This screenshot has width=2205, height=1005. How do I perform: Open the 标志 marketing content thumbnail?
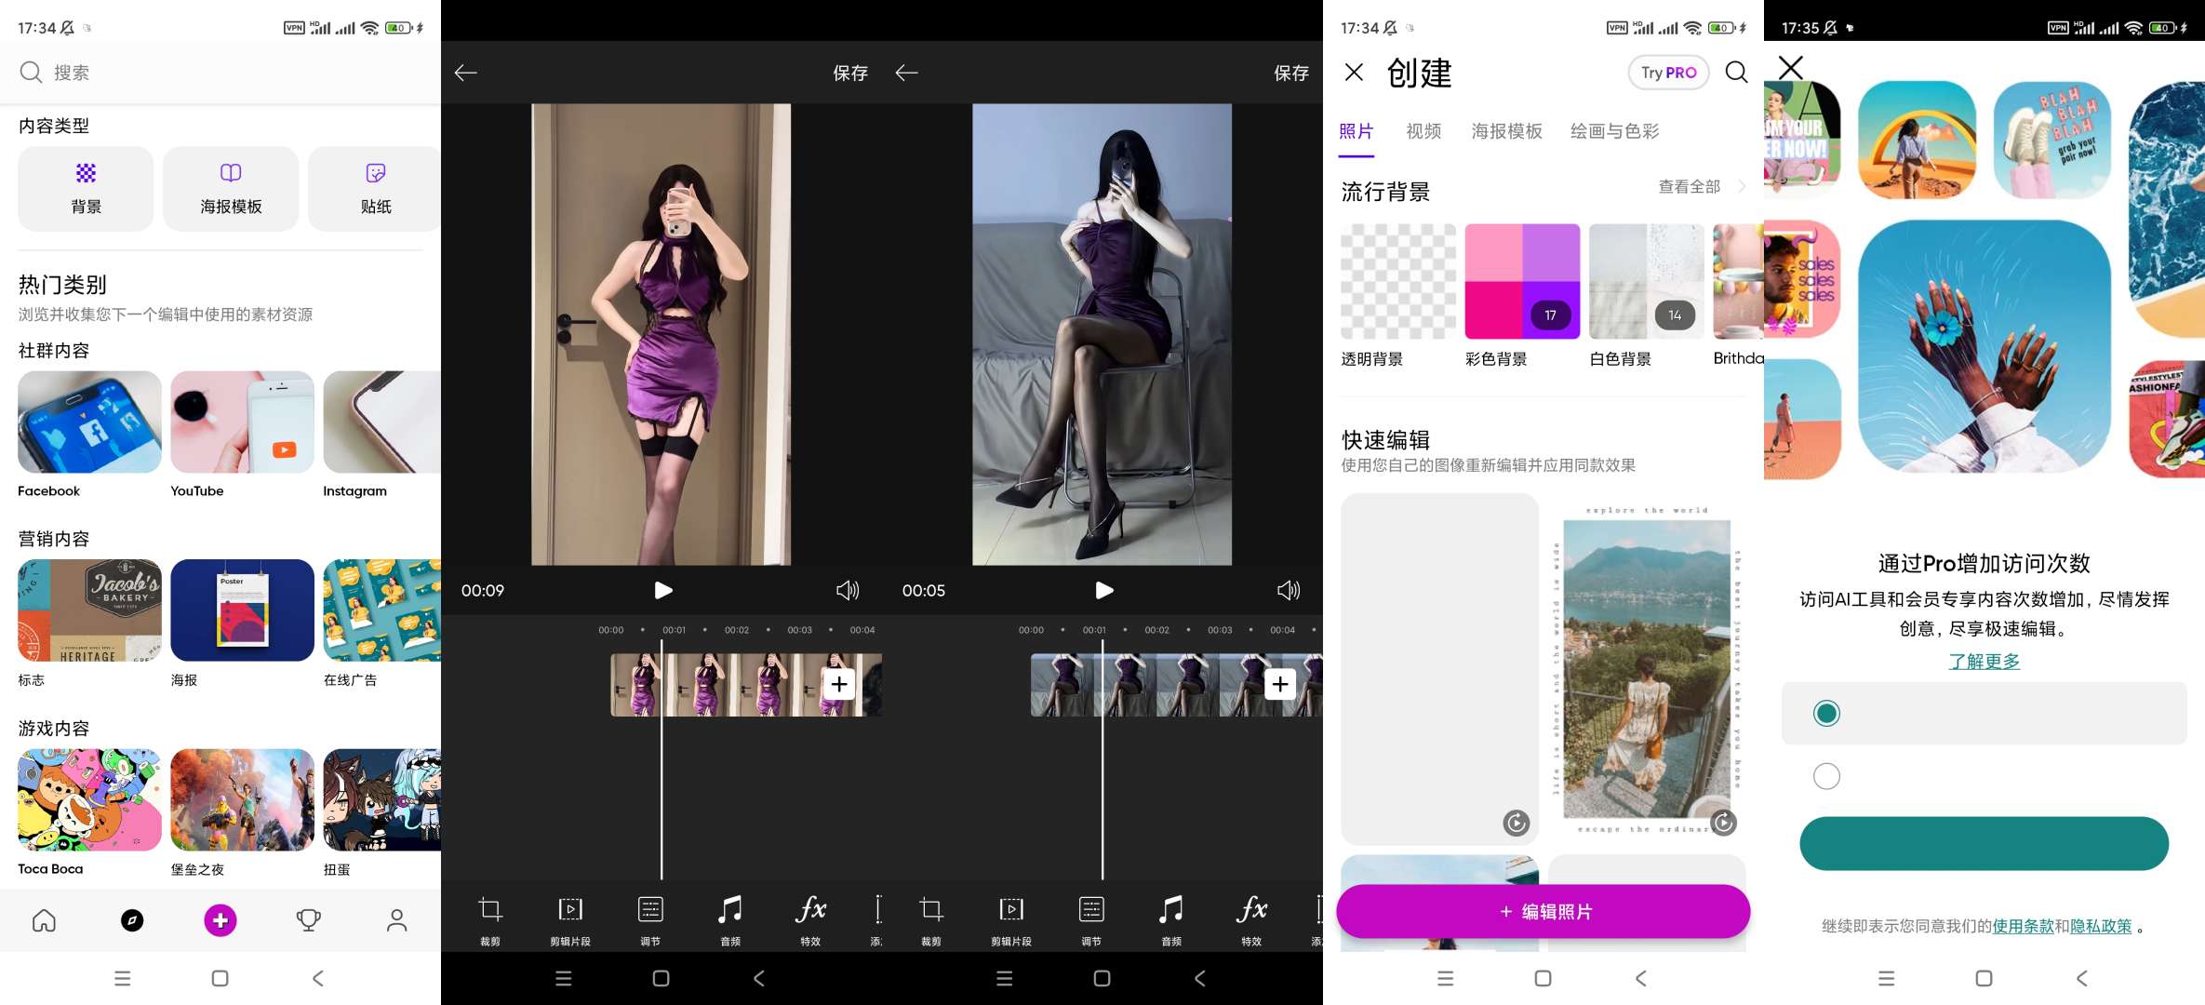pos(89,610)
